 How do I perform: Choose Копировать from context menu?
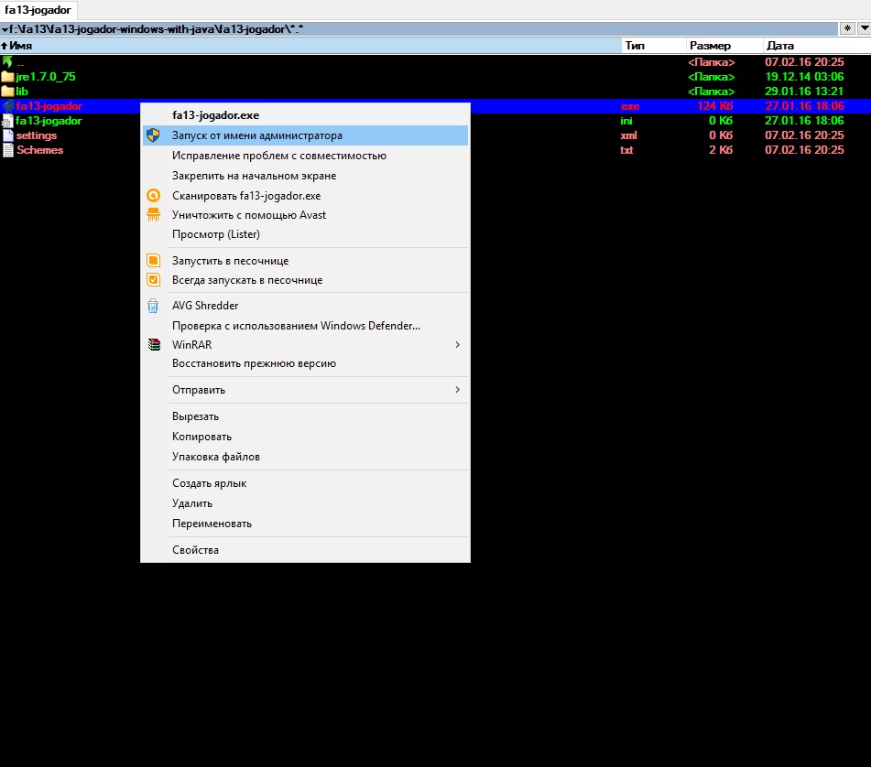pos(305,437)
